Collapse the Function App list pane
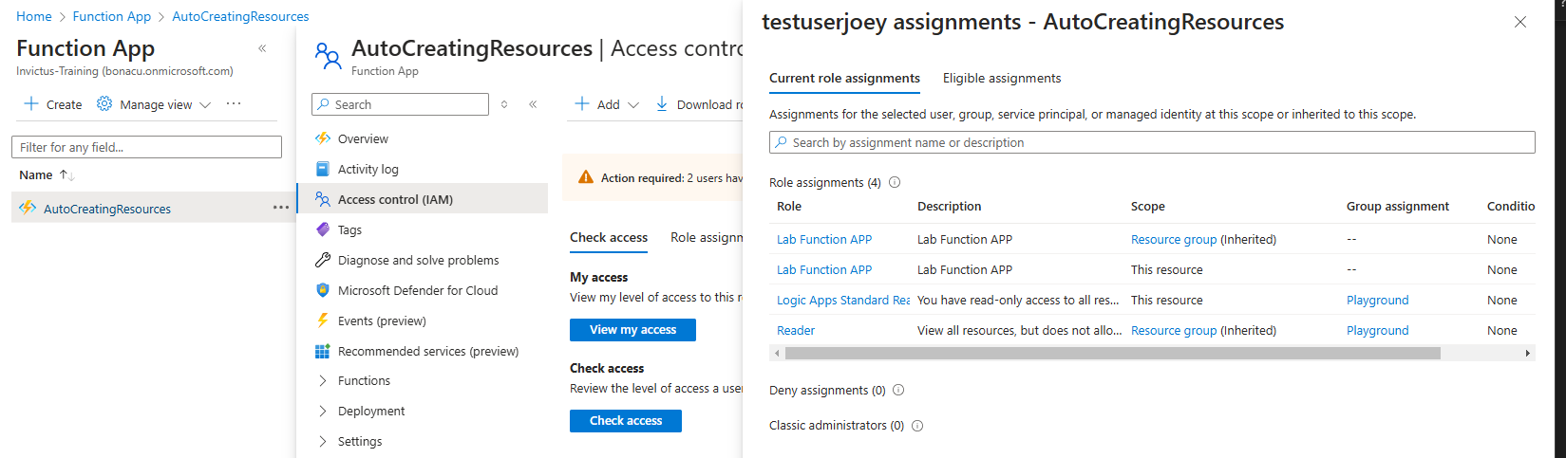Viewport: 1566px width, 458px height. point(262,48)
